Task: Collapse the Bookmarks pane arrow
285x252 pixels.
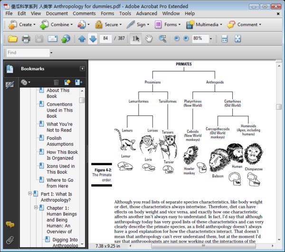Action: point(82,69)
